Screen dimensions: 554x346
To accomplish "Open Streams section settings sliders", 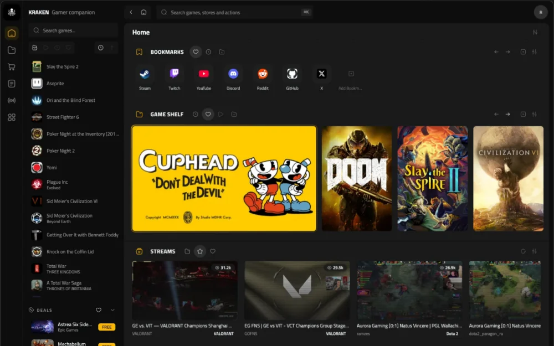I will (535, 251).
